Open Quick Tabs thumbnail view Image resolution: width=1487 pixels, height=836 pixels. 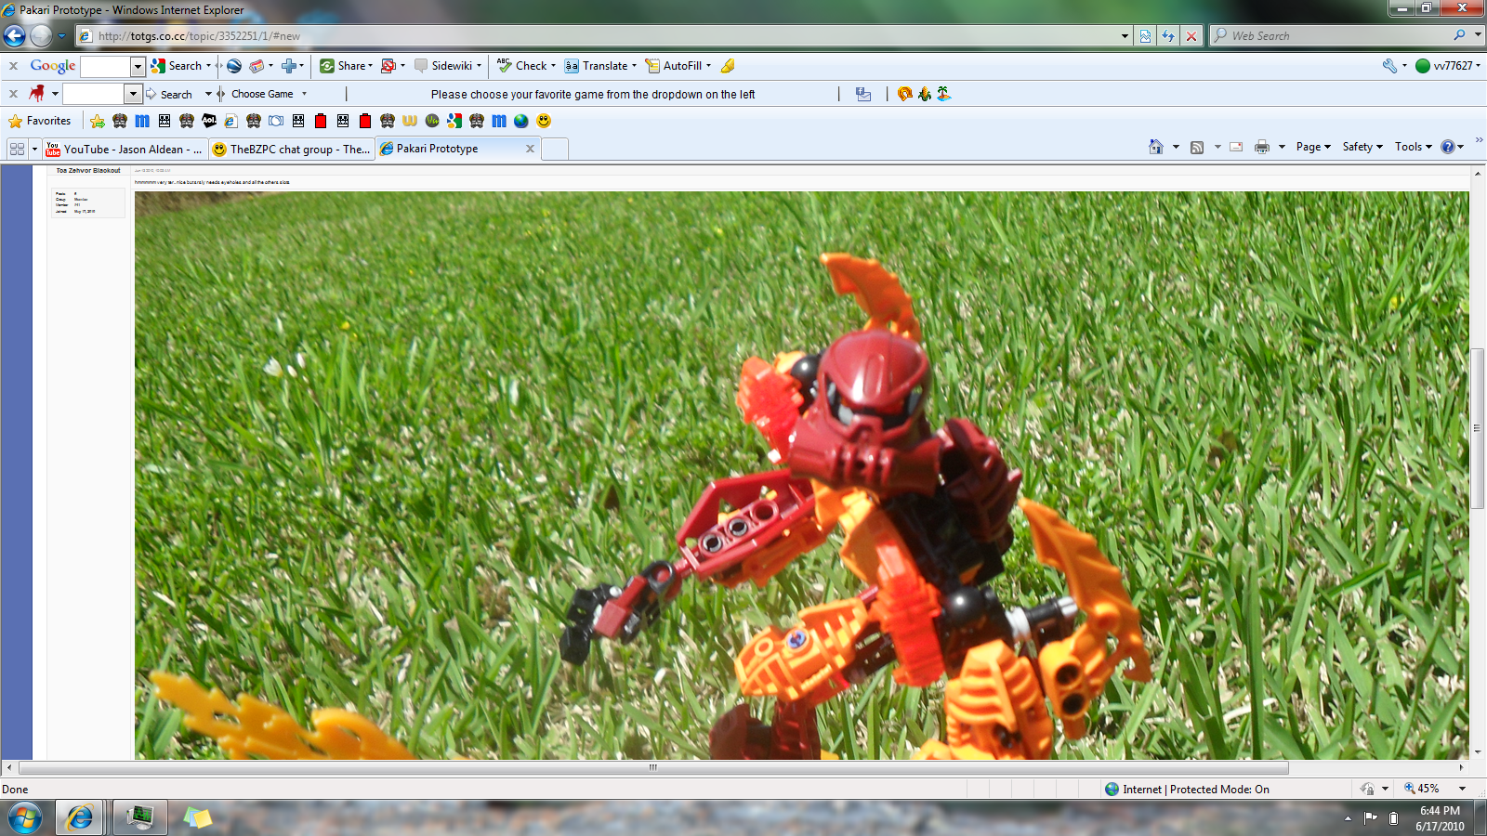(17, 149)
